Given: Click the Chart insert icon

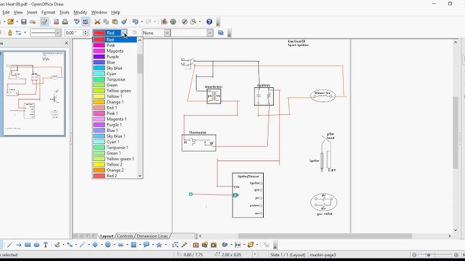Looking at the screenshot, I should [164, 22].
